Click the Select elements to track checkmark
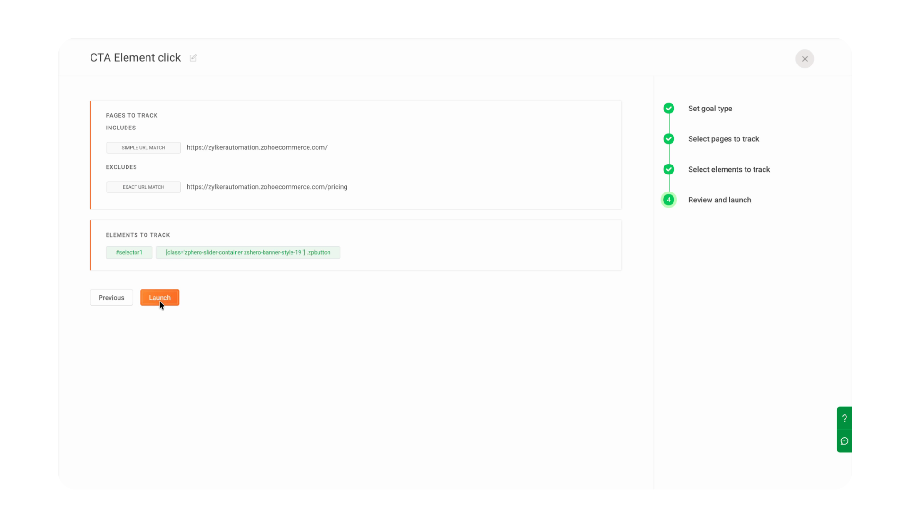 tap(668, 169)
